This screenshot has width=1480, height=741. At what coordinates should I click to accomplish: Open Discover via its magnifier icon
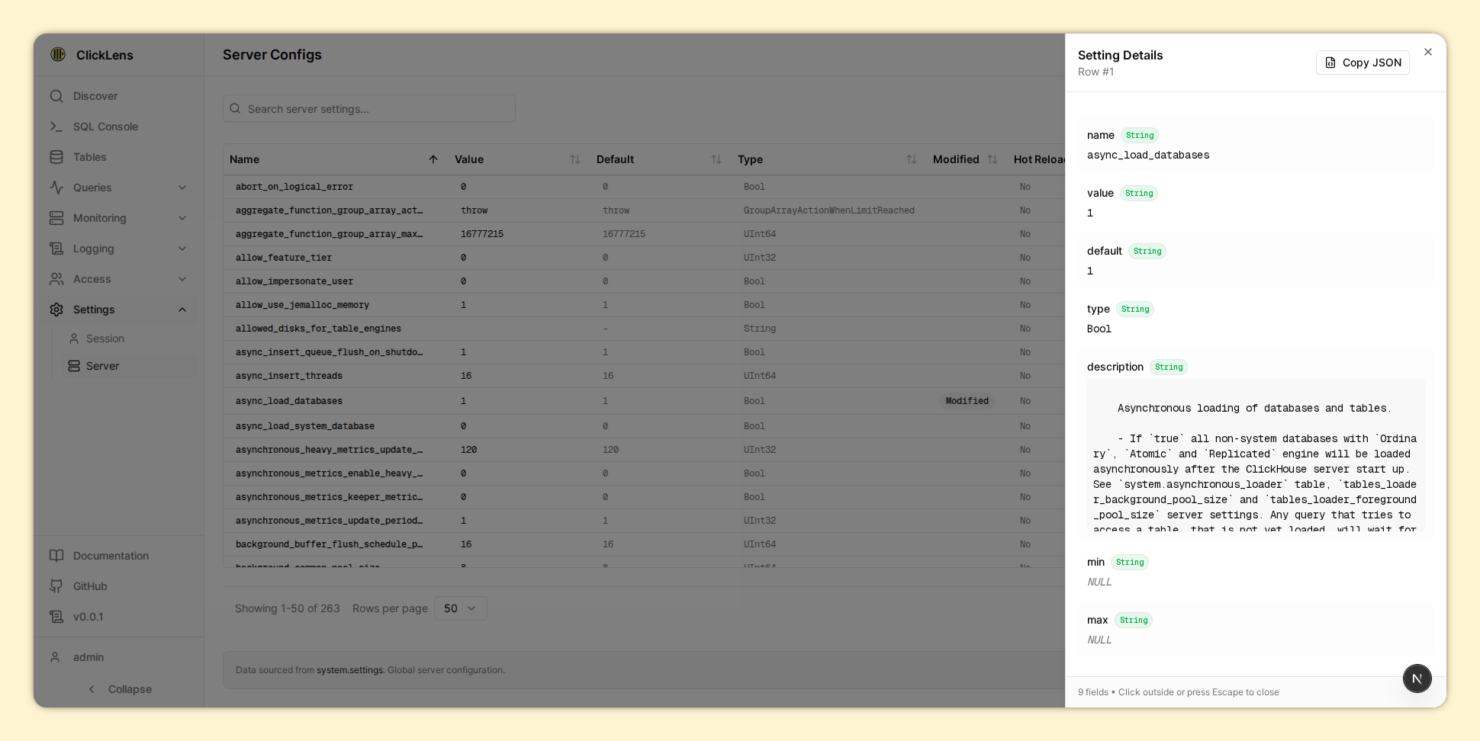tap(56, 96)
